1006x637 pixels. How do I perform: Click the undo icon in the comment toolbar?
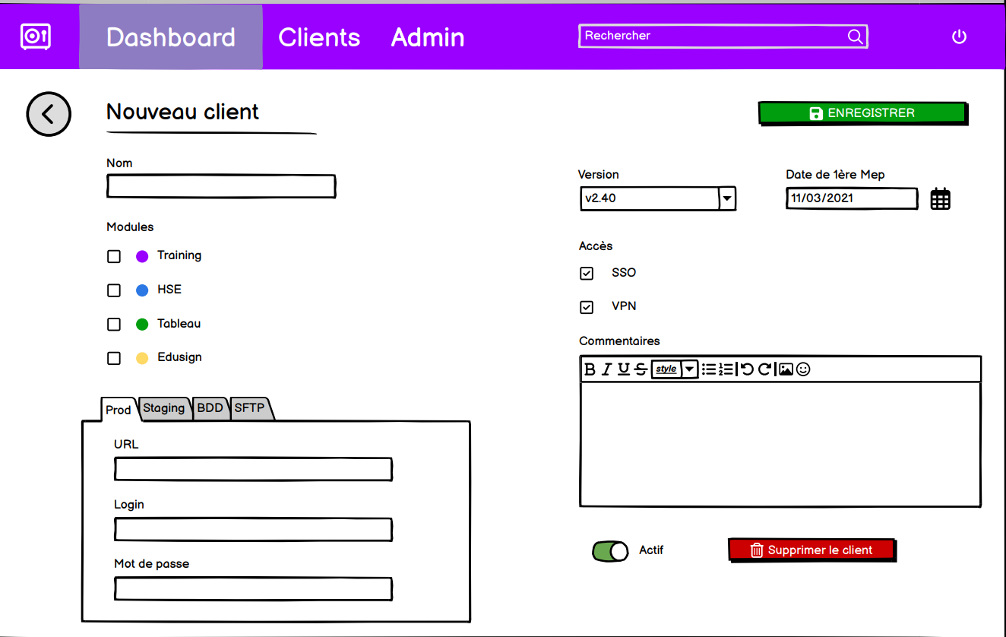point(745,369)
